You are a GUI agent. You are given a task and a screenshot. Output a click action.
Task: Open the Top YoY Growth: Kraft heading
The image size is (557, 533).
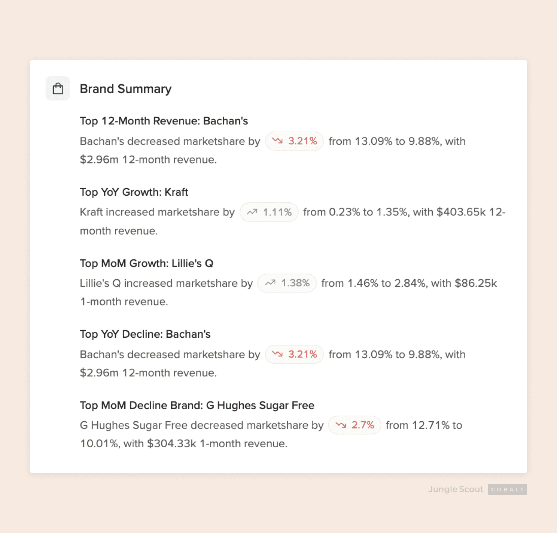134,192
